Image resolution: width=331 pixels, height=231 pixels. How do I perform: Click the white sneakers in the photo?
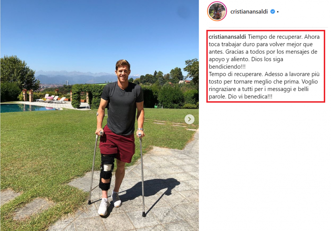tap(110, 203)
